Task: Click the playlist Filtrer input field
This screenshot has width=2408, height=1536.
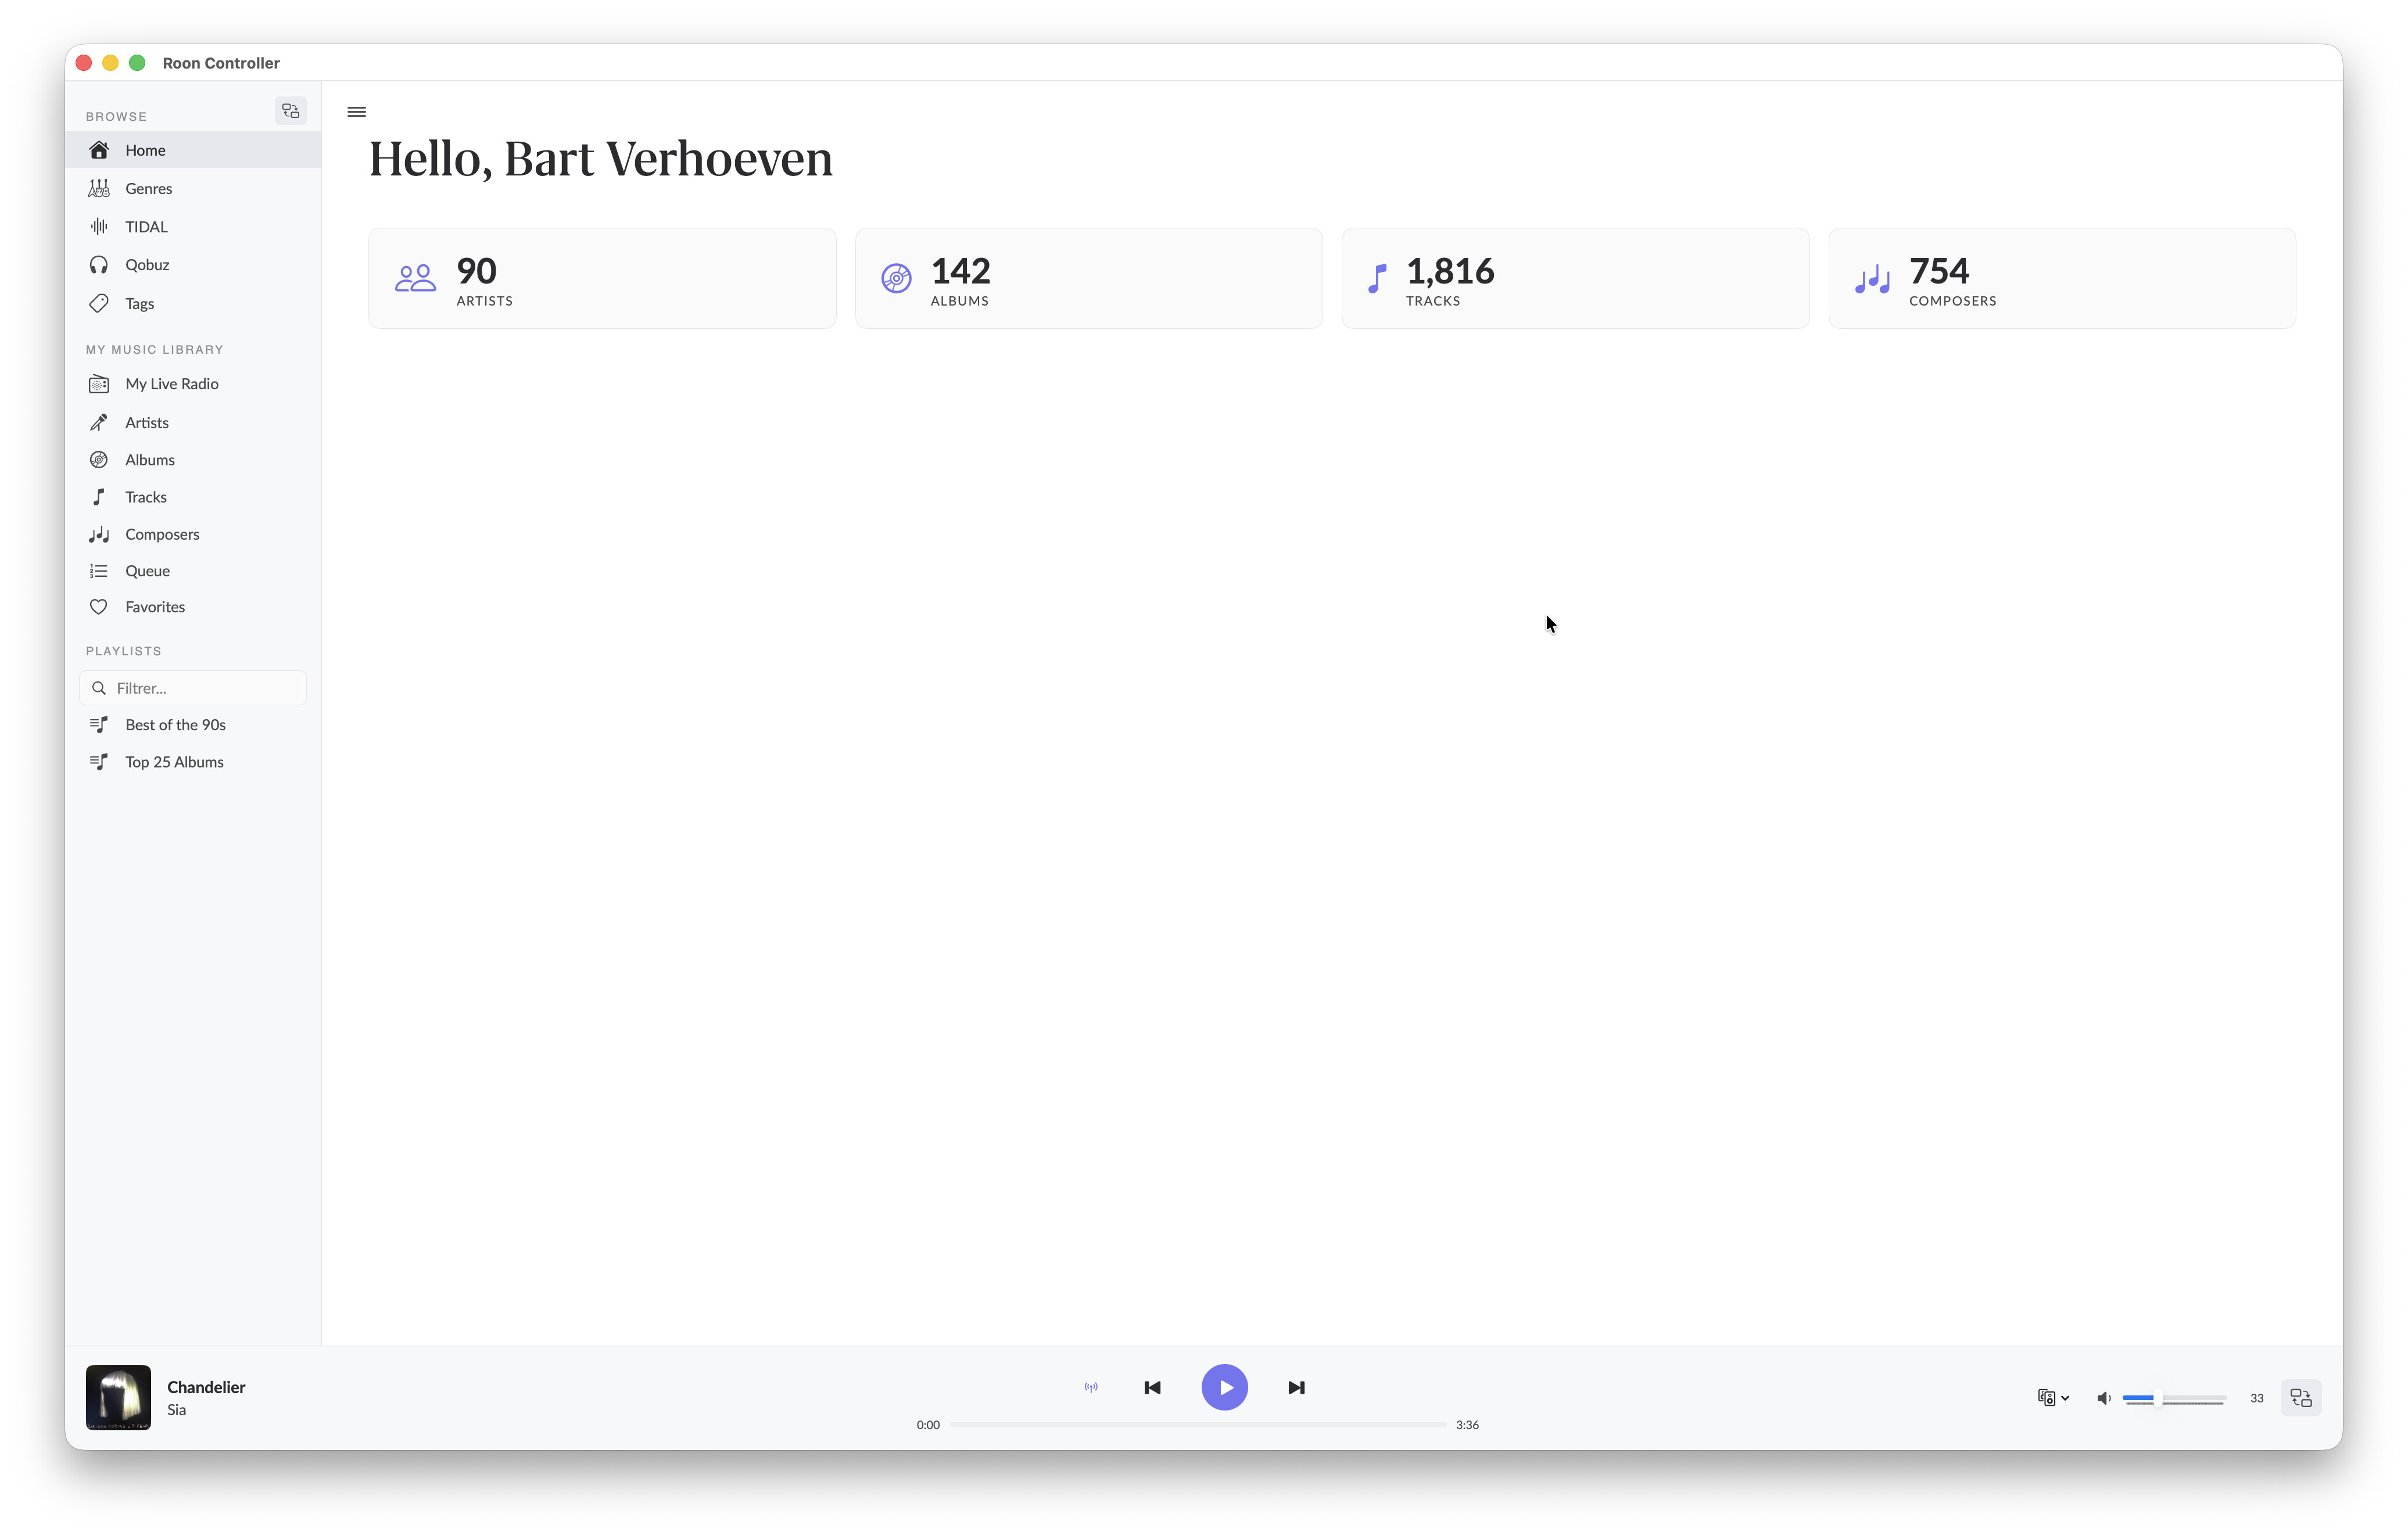Action: tap(205, 688)
